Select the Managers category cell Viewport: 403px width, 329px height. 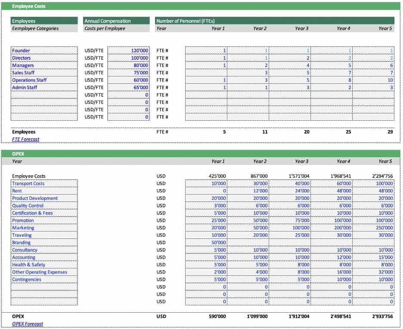click(44, 65)
